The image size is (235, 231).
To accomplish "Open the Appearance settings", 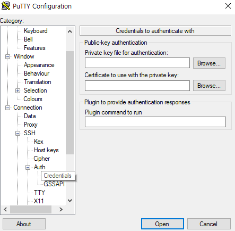I will [x=39, y=65].
